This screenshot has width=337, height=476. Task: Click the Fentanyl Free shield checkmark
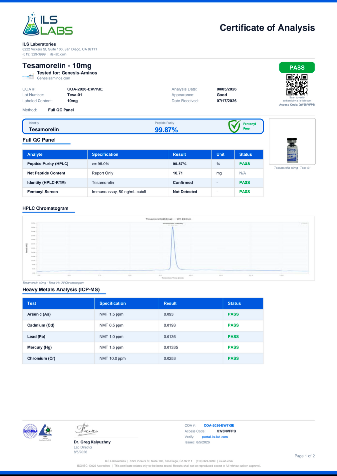tap(234, 126)
